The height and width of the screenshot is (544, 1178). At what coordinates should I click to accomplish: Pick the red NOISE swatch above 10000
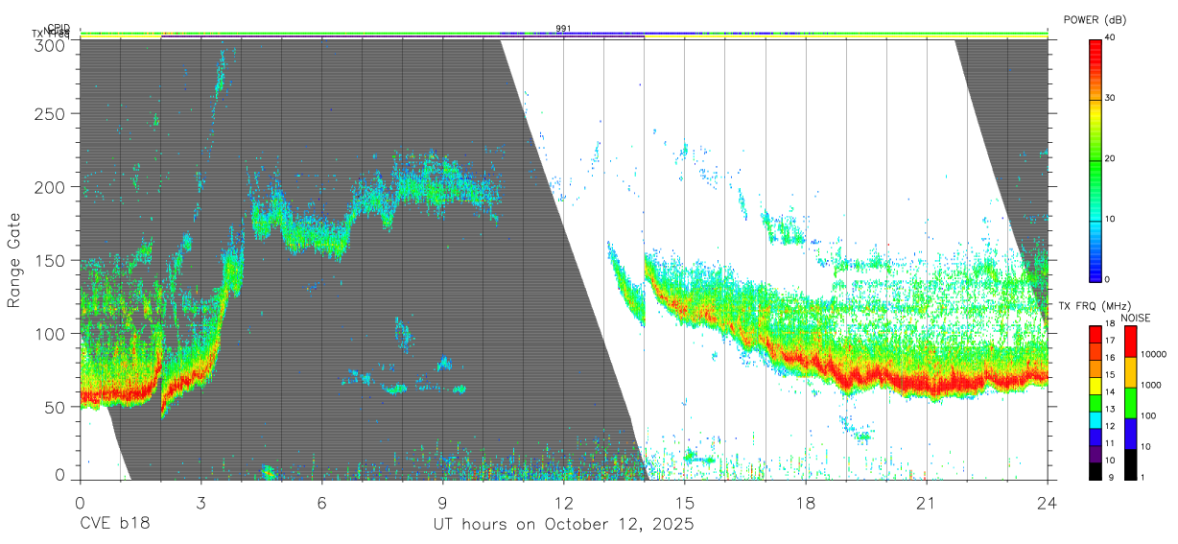(1130, 341)
